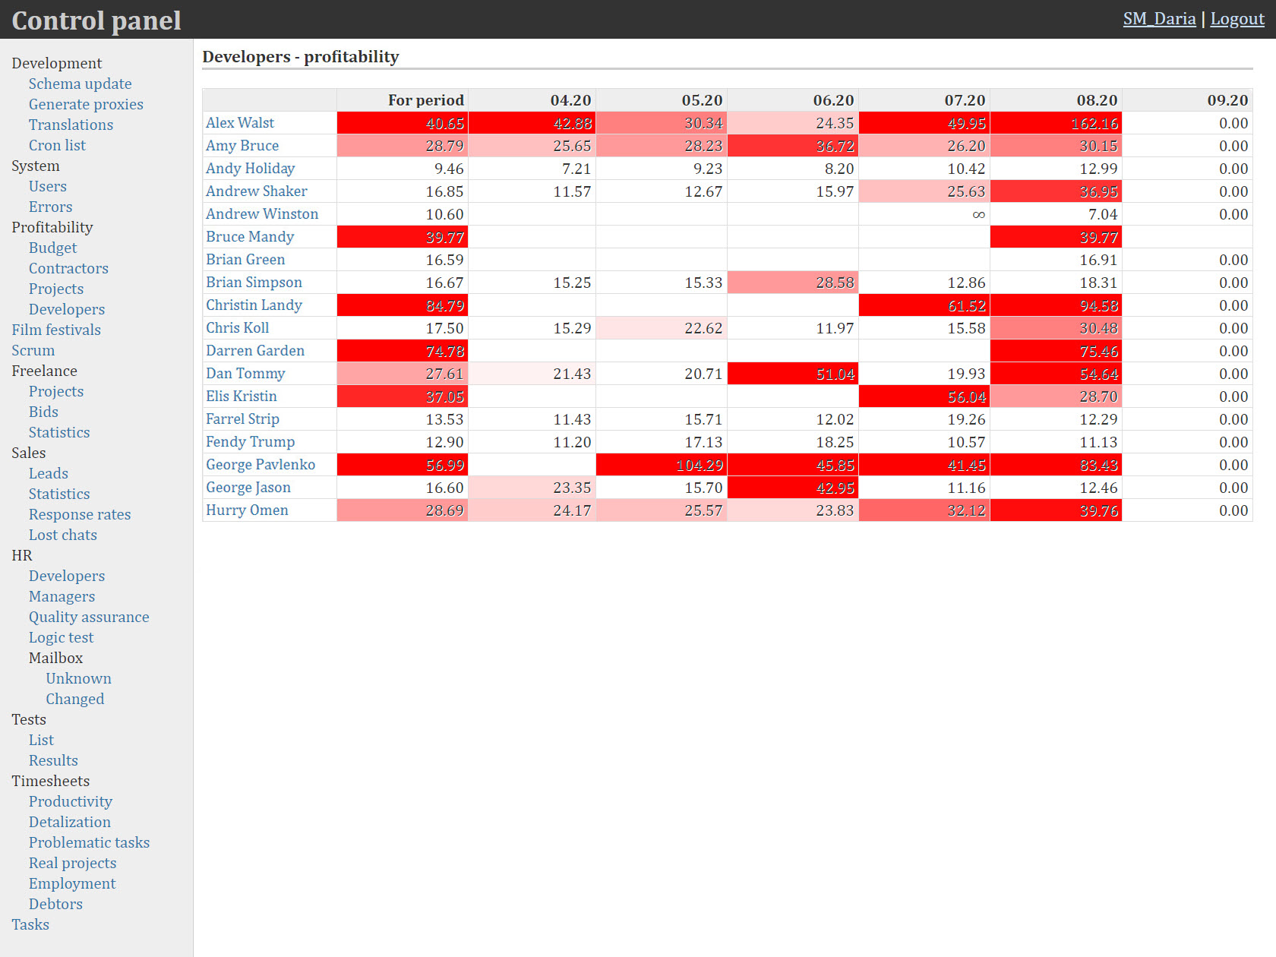Click Alex Walst's red 162.16 cell
The width and height of the screenshot is (1276, 957).
click(1094, 123)
